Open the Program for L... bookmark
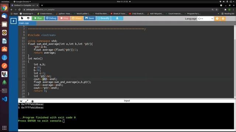This screenshot has width=236, height=132. [x=192, y=14]
